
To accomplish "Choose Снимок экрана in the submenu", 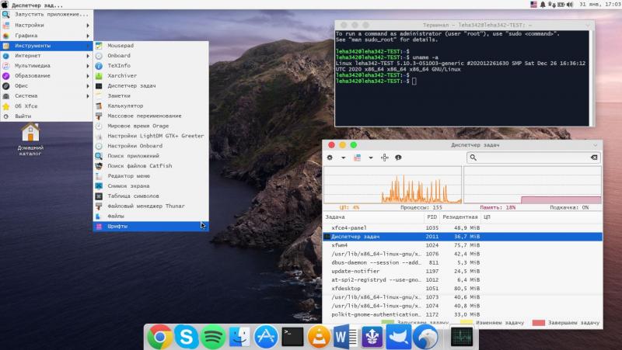I will [x=128, y=186].
